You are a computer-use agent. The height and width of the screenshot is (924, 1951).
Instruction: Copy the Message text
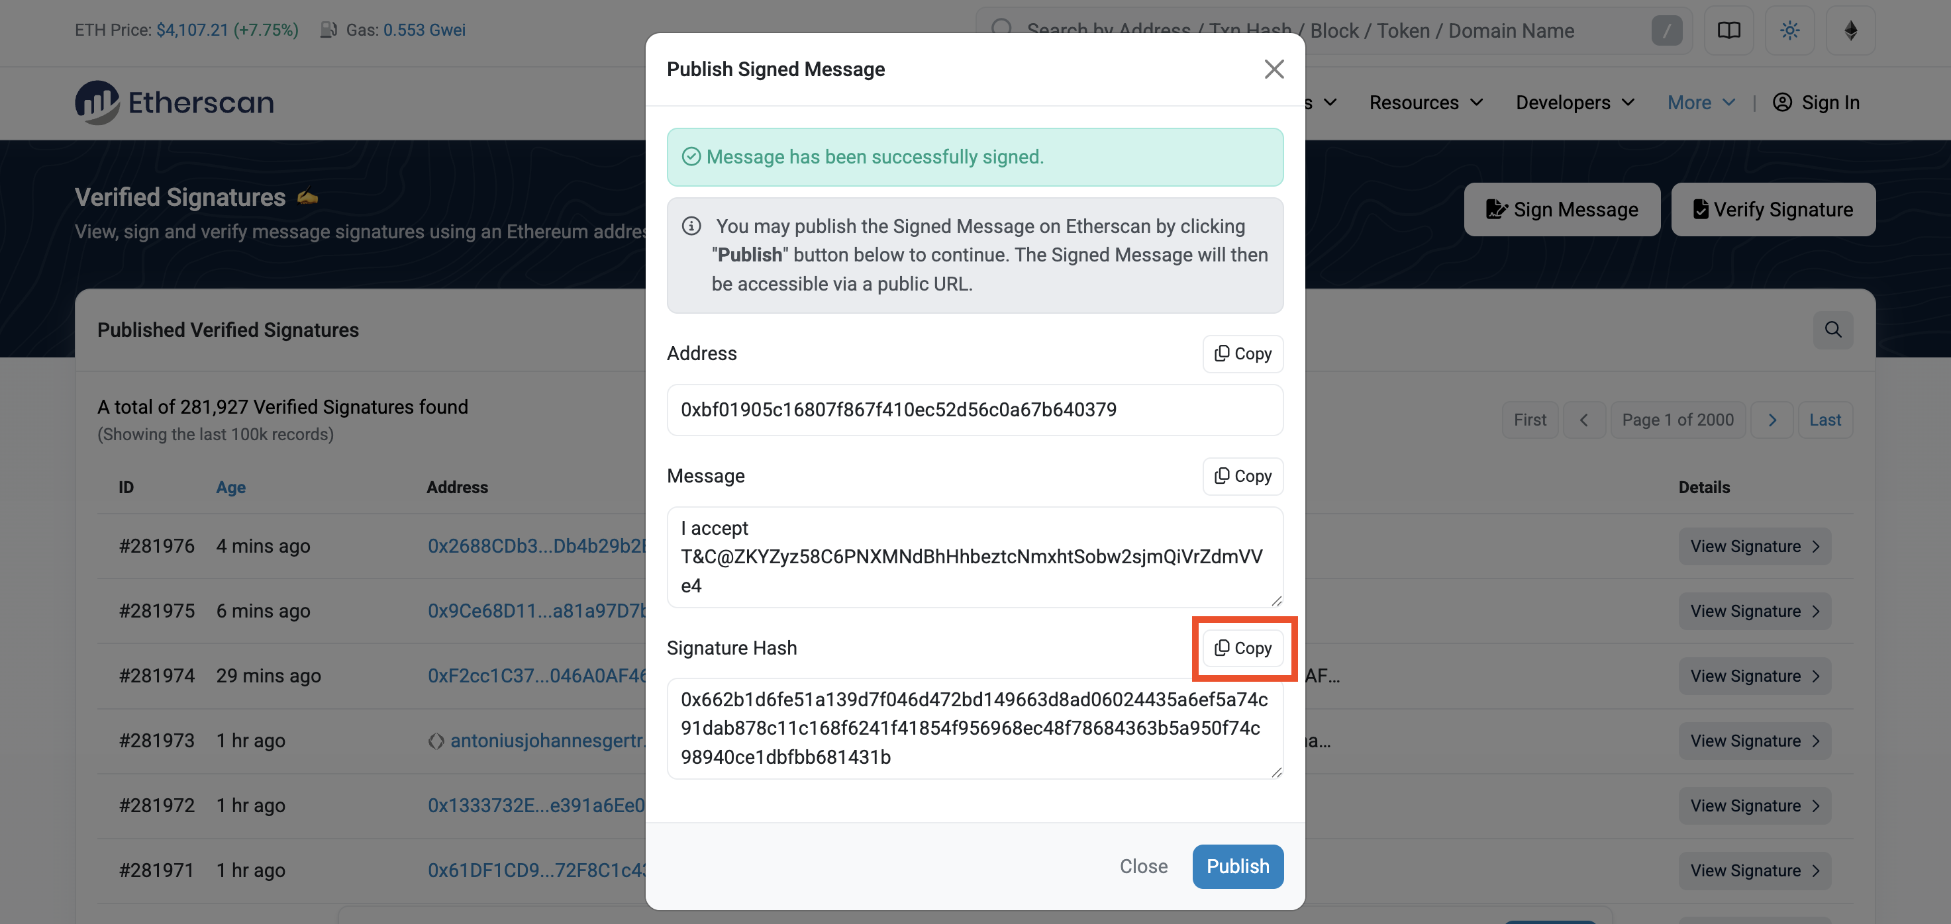pyautogui.click(x=1242, y=476)
